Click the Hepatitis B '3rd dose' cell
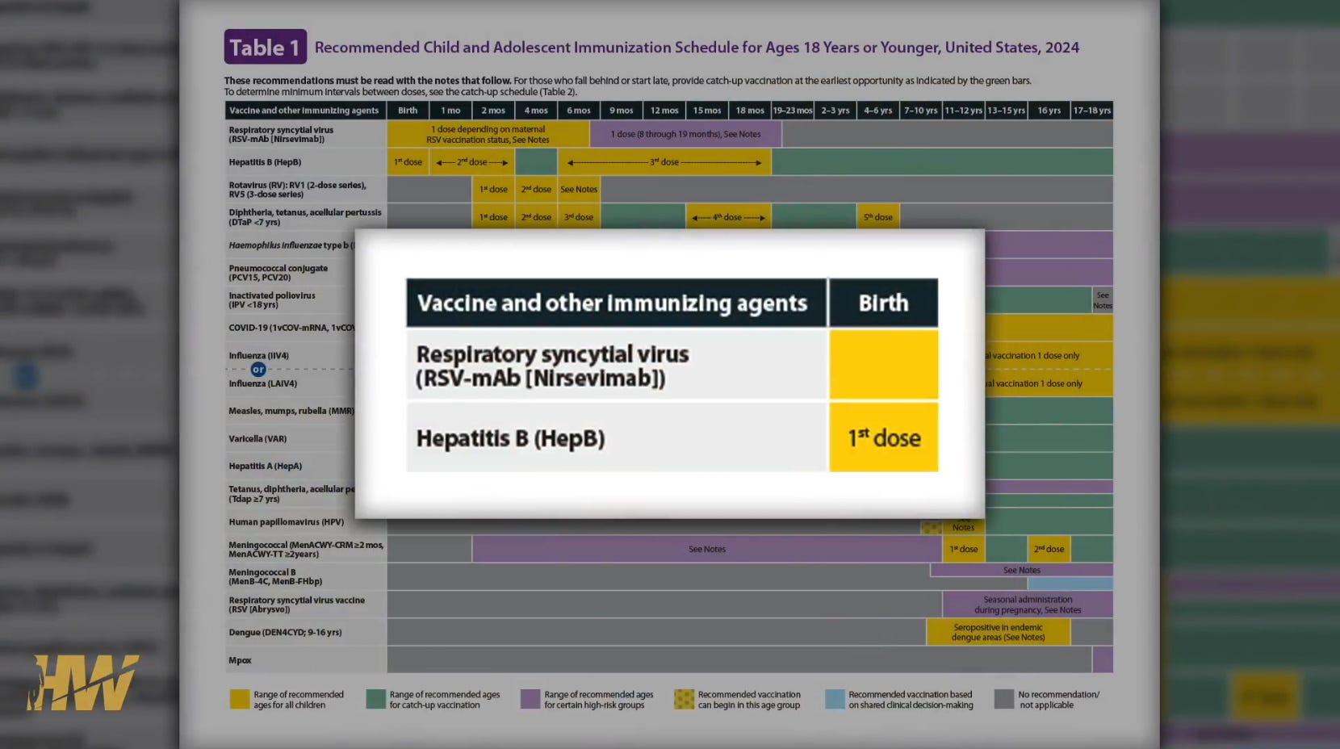This screenshot has height=749, width=1340. pos(664,162)
